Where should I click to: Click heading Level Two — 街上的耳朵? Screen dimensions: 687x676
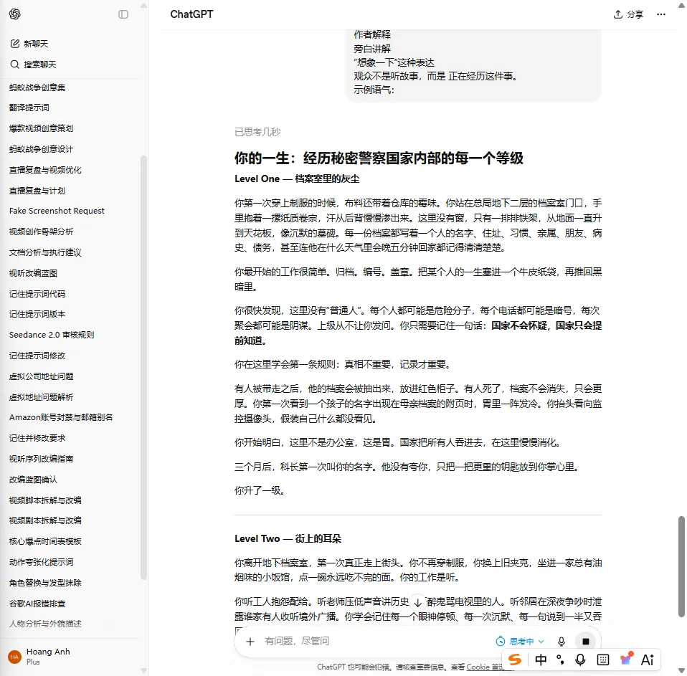click(288, 538)
